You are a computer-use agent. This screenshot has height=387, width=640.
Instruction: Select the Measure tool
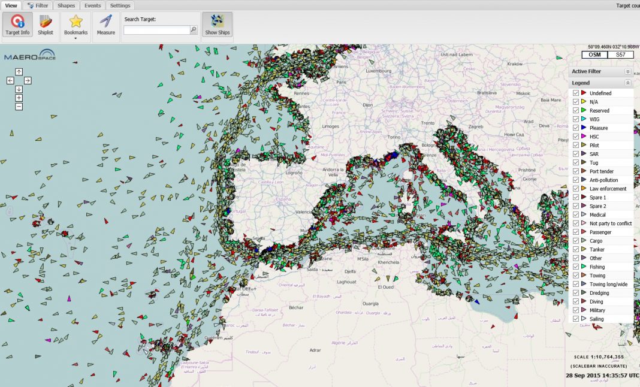pyautogui.click(x=106, y=25)
